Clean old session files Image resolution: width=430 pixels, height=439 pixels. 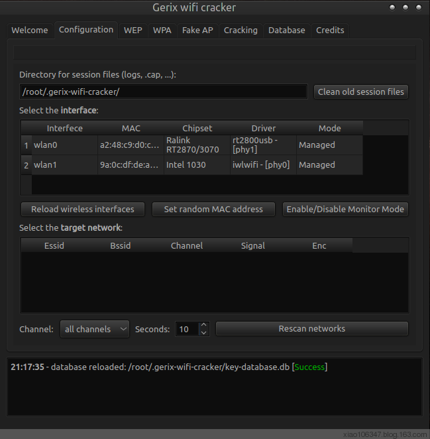361,92
